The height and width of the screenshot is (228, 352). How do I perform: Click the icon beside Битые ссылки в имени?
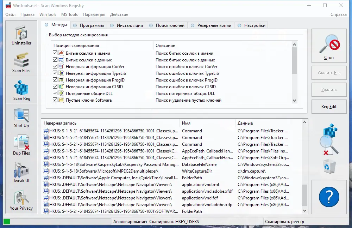click(x=61, y=53)
